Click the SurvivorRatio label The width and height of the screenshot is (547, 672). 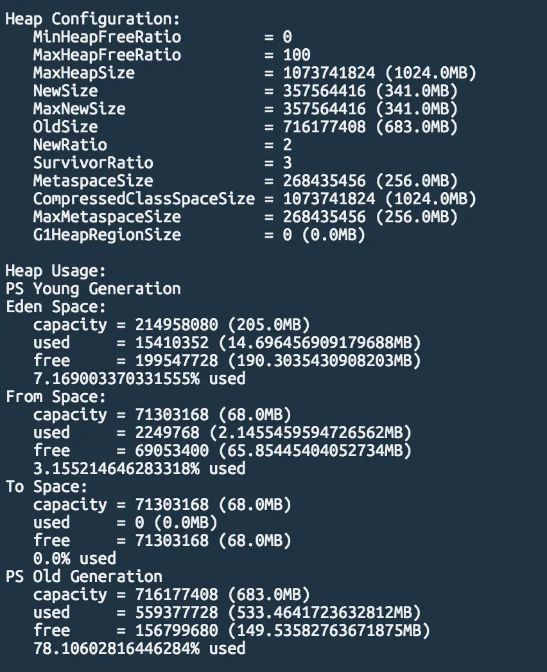click(93, 163)
